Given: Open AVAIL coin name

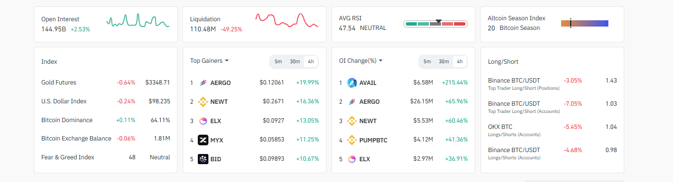Looking at the screenshot, I should (x=368, y=83).
